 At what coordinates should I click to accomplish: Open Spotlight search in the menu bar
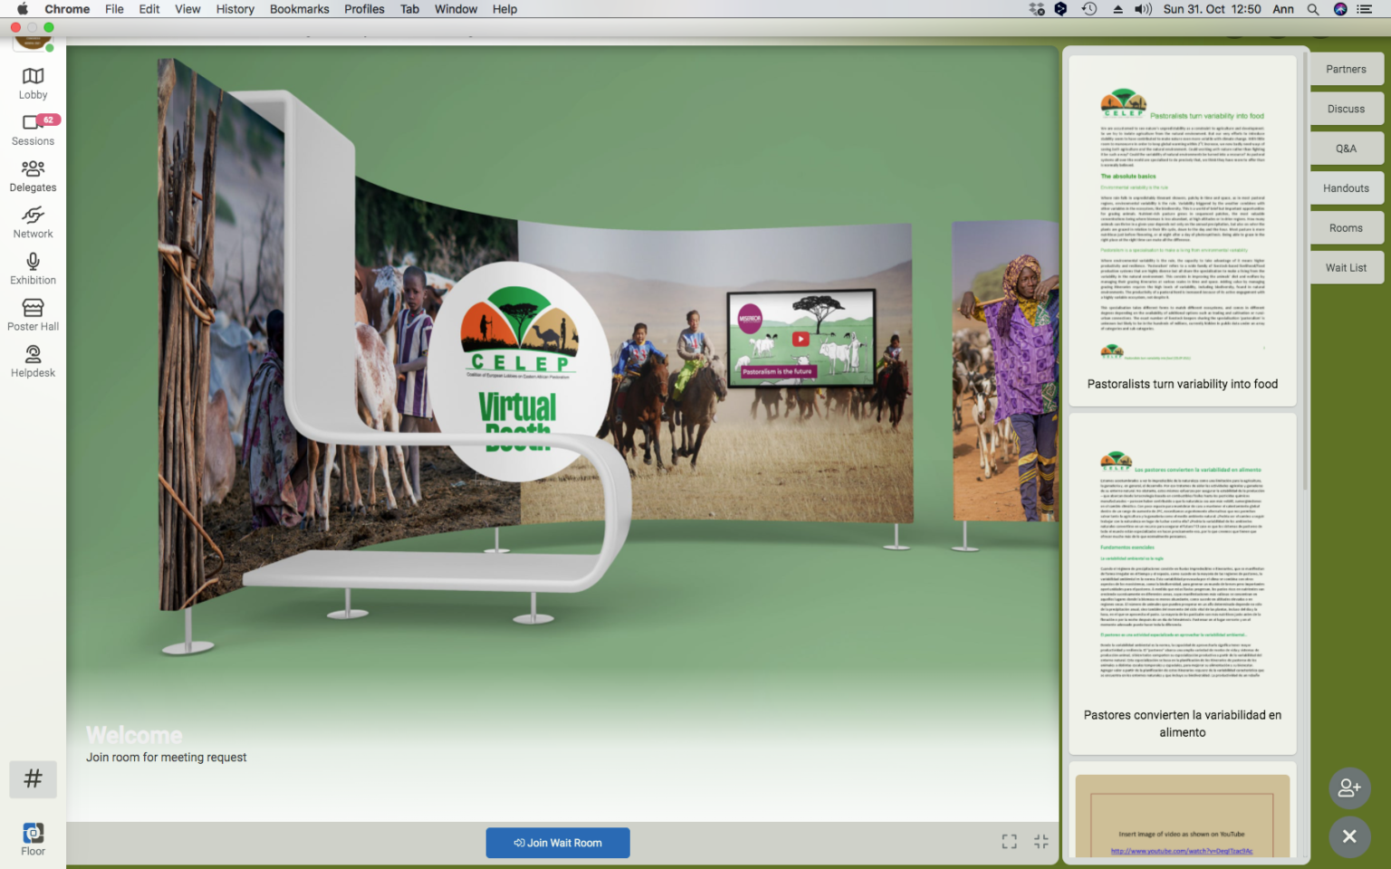click(1313, 9)
